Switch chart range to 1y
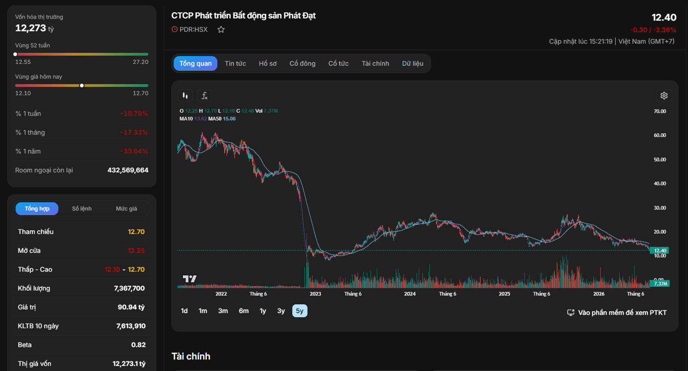Image resolution: width=688 pixels, height=371 pixels. tap(263, 311)
